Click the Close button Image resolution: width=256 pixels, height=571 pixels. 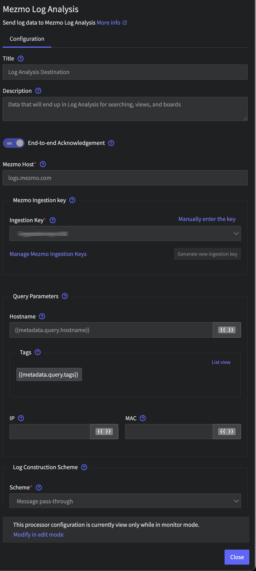coord(237,557)
